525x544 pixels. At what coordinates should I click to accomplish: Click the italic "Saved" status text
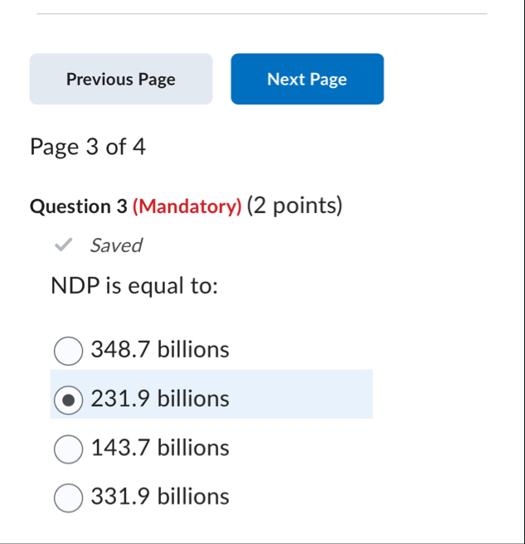116,245
